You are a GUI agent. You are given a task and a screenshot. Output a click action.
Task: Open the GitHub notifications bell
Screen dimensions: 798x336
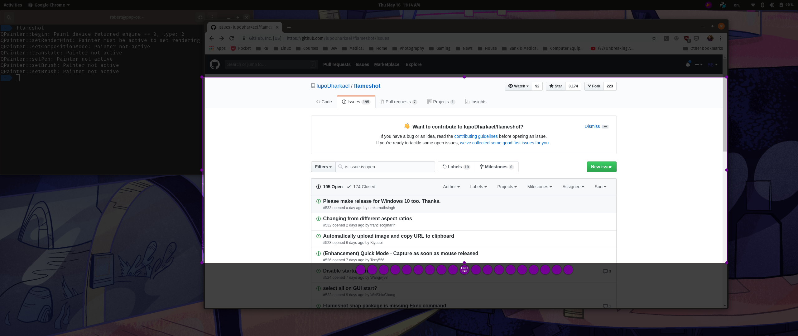pos(688,64)
